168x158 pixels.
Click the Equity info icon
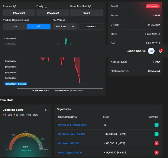[46, 6]
